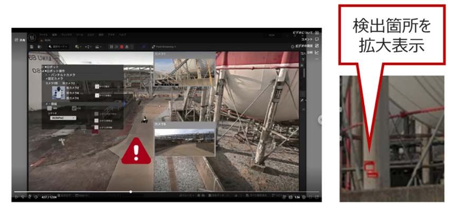The height and width of the screenshot is (208, 454).
Task: Expand the パンチルトカメラ section
Action: coord(46,75)
